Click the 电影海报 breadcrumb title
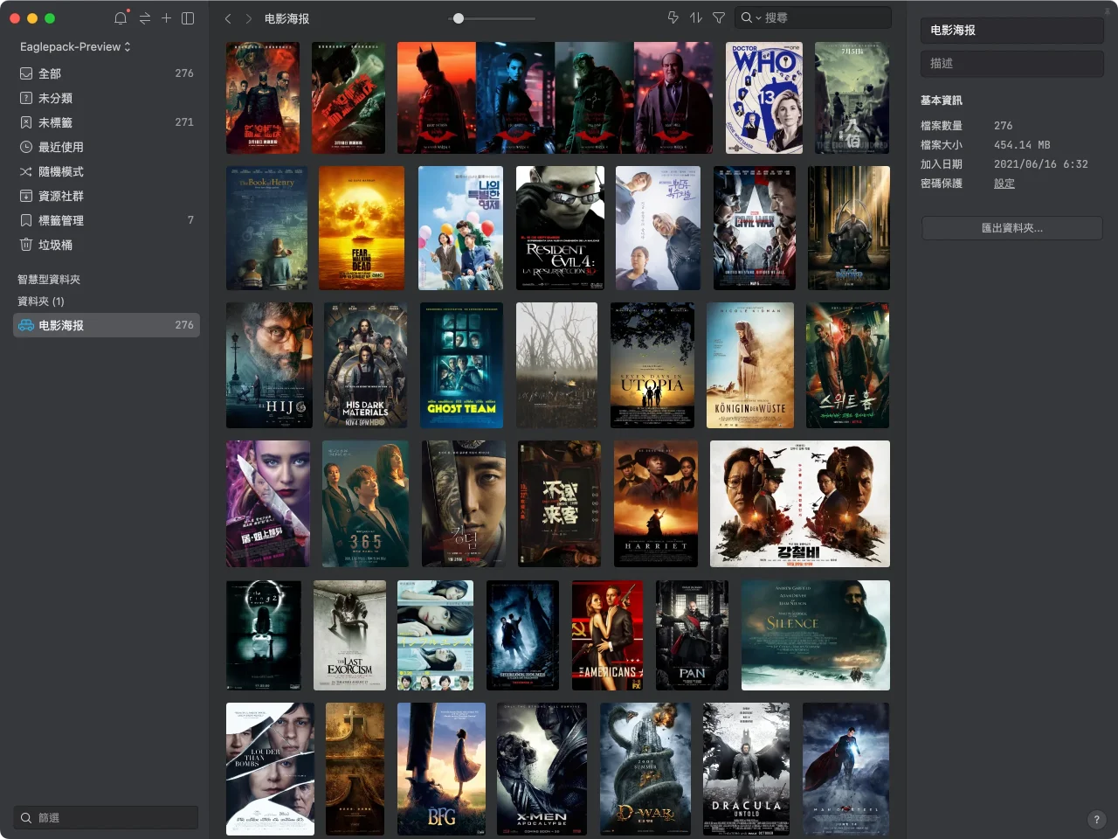This screenshot has height=839, width=1118. (x=286, y=18)
